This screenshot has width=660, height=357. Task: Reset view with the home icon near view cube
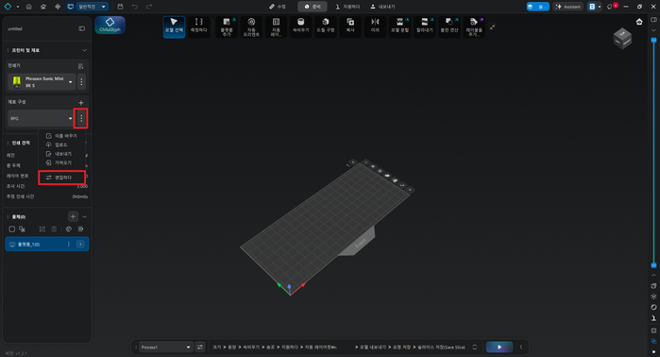point(639,22)
